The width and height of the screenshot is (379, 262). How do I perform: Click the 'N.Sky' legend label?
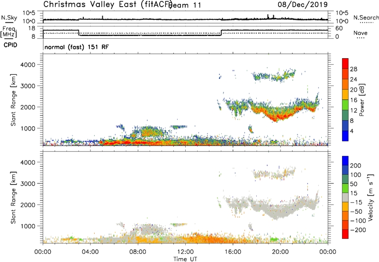pyautogui.click(x=9, y=17)
